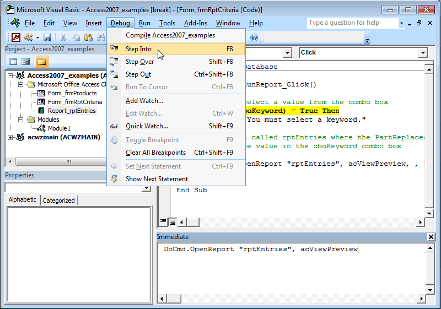This screenshot has width=441, height=309.
Task: Select Step Over in Debug menu
Action: point(176,62)
